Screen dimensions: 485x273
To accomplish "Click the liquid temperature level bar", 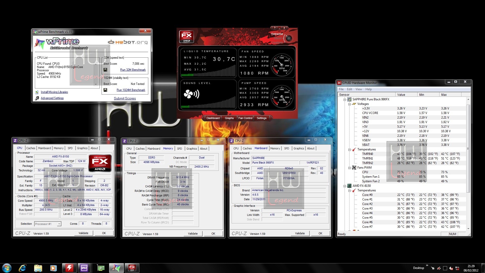I will pos(208,71).
